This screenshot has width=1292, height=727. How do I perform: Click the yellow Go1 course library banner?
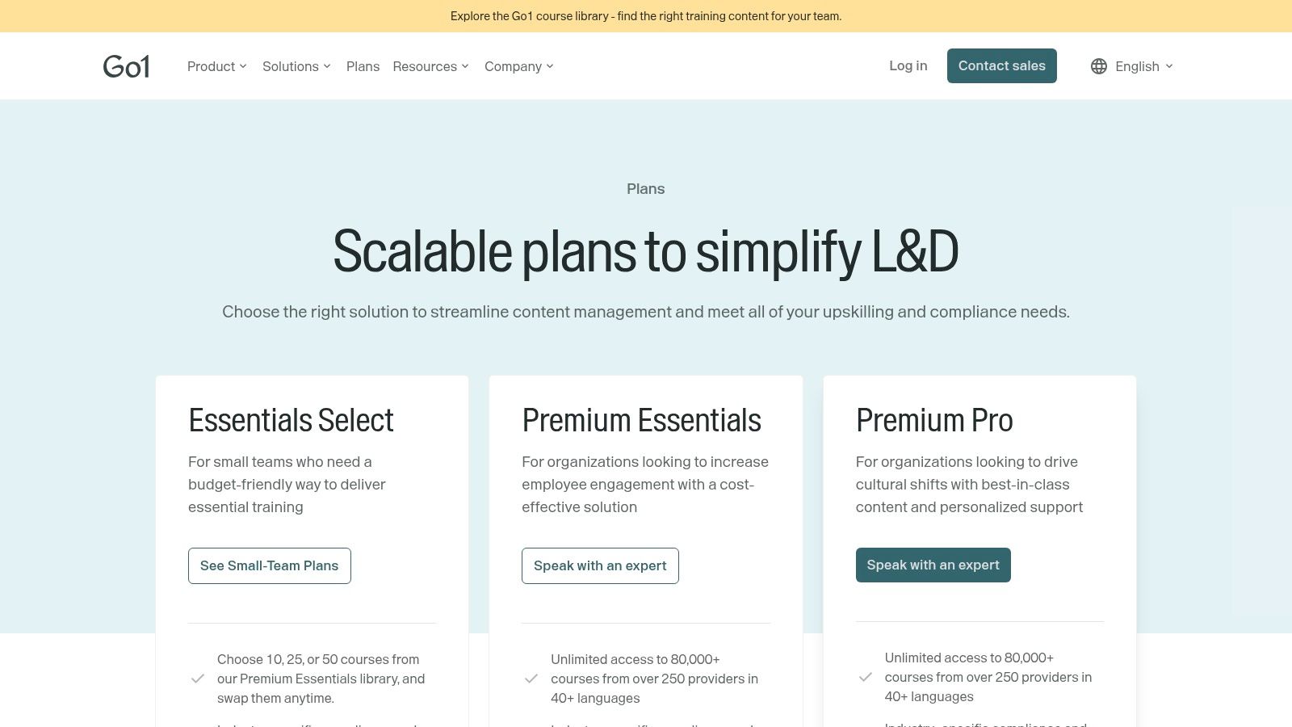click(646, 16)
